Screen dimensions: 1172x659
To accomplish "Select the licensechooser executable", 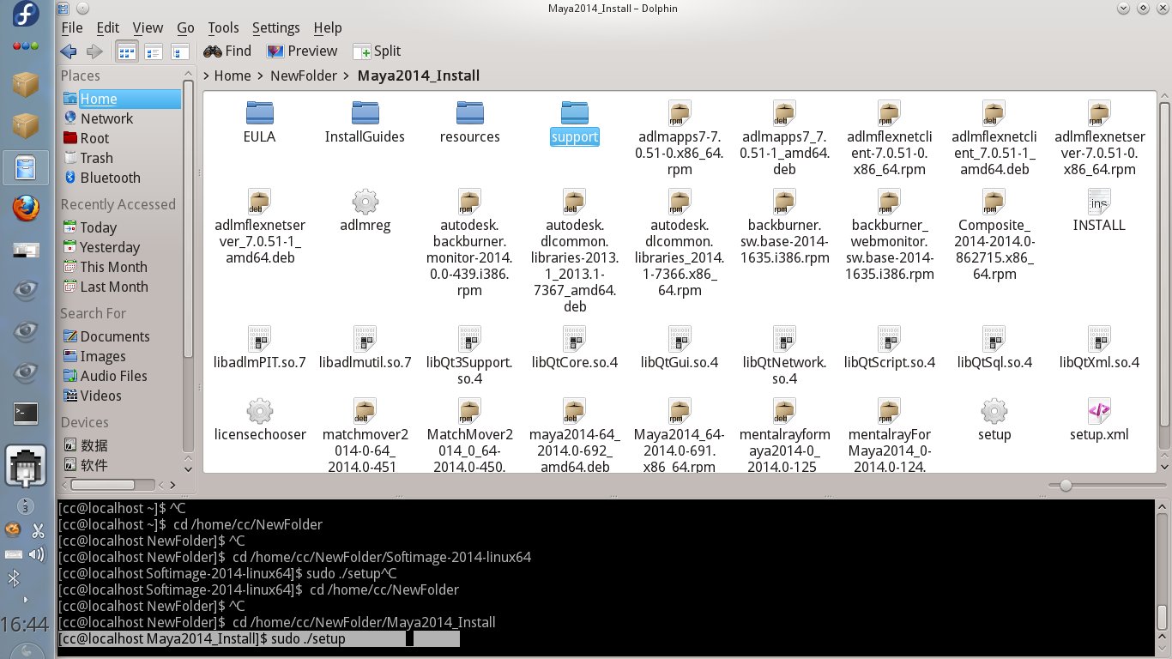I will [260, 420].
